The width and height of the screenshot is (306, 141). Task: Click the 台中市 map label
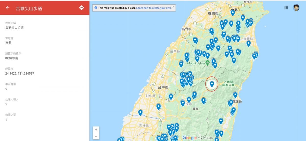163,87
